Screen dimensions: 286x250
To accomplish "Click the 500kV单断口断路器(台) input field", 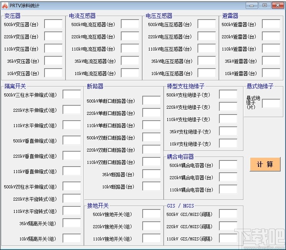I will [151, 101].
